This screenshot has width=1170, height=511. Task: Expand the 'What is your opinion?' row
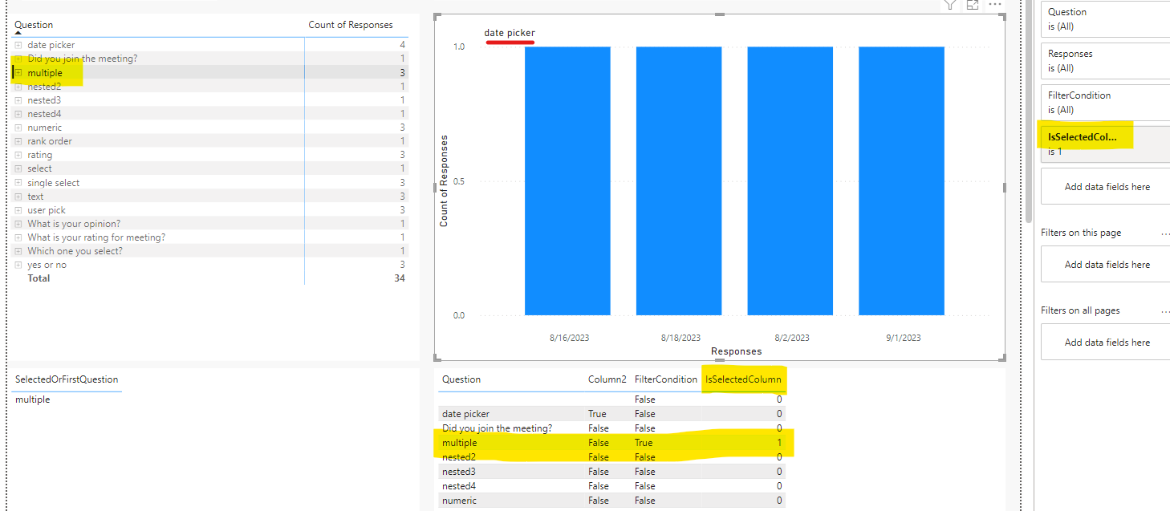click(18, 224)
